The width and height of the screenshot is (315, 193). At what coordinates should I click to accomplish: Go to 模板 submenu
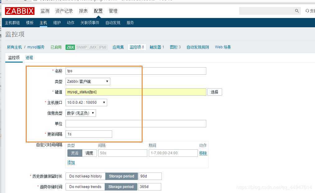point(30,23)
